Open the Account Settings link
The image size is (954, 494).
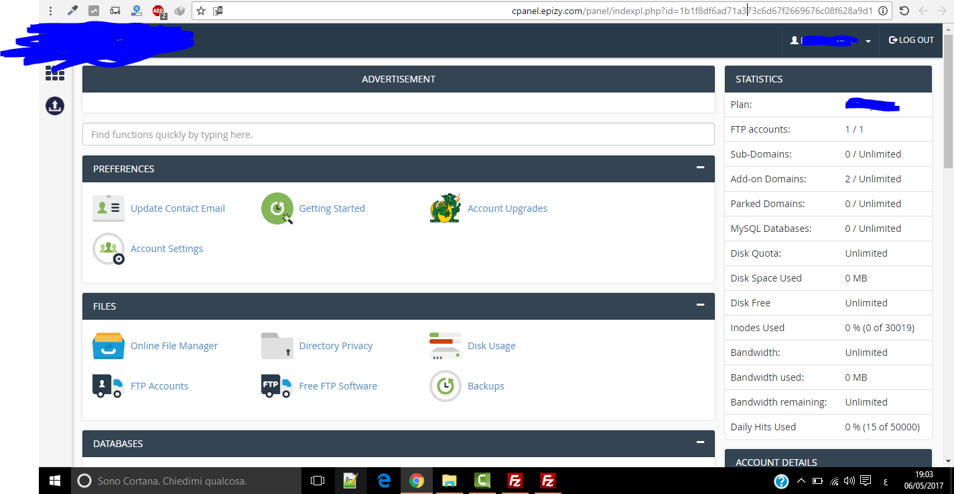click(x=167, y=249)
